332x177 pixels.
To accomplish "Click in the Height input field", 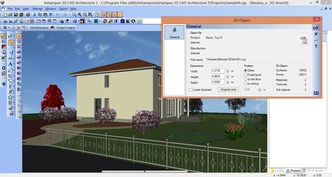I will (x=218, y=76).
